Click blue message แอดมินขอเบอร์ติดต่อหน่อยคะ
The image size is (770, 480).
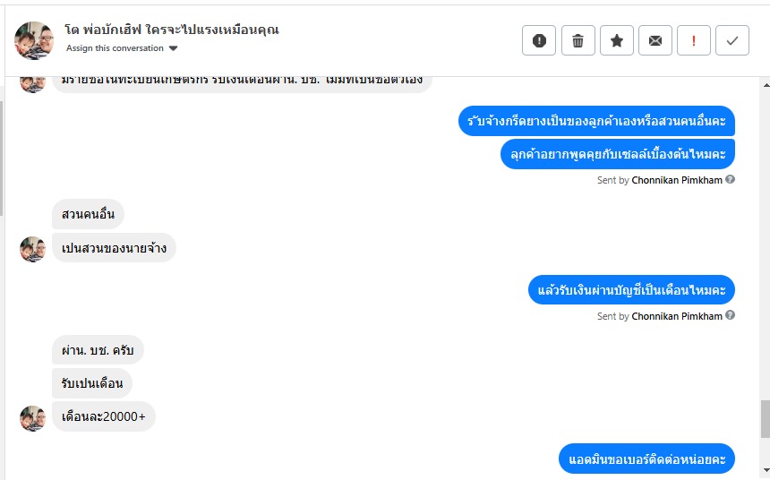click(x=647, y=459)
